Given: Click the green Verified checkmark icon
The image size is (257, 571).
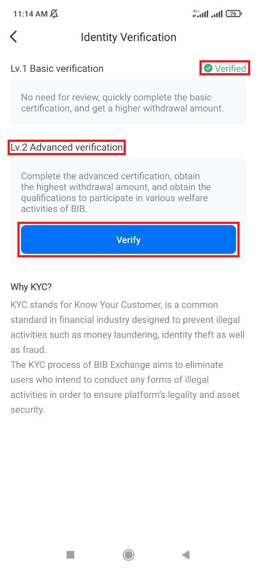Looking at the screenshot, I should click(x=208, y=68).
